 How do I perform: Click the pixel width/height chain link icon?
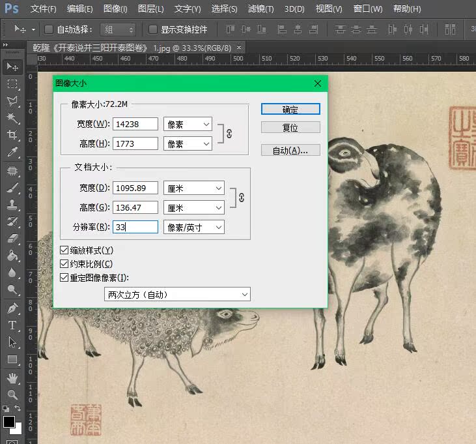coord(229,134)
